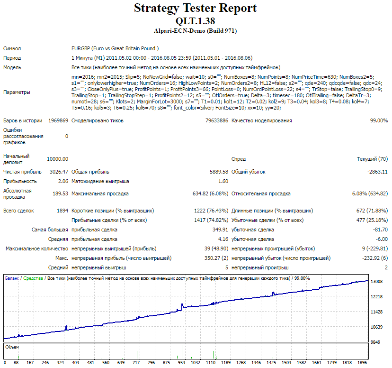Click the 13008 balance axis value
Screen dimensions: 392x368
[x=376, y=282]
